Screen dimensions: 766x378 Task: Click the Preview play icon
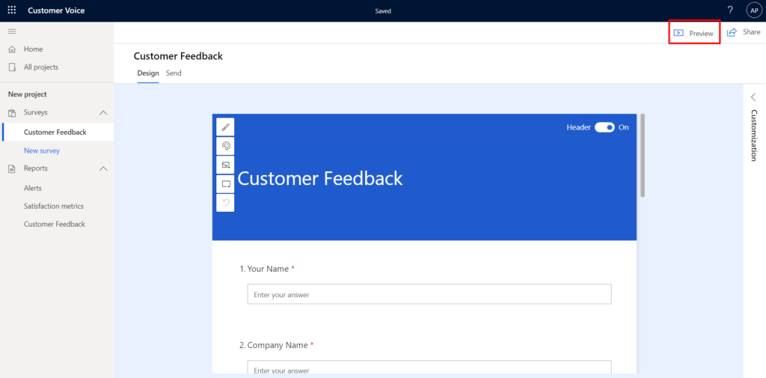678,33
